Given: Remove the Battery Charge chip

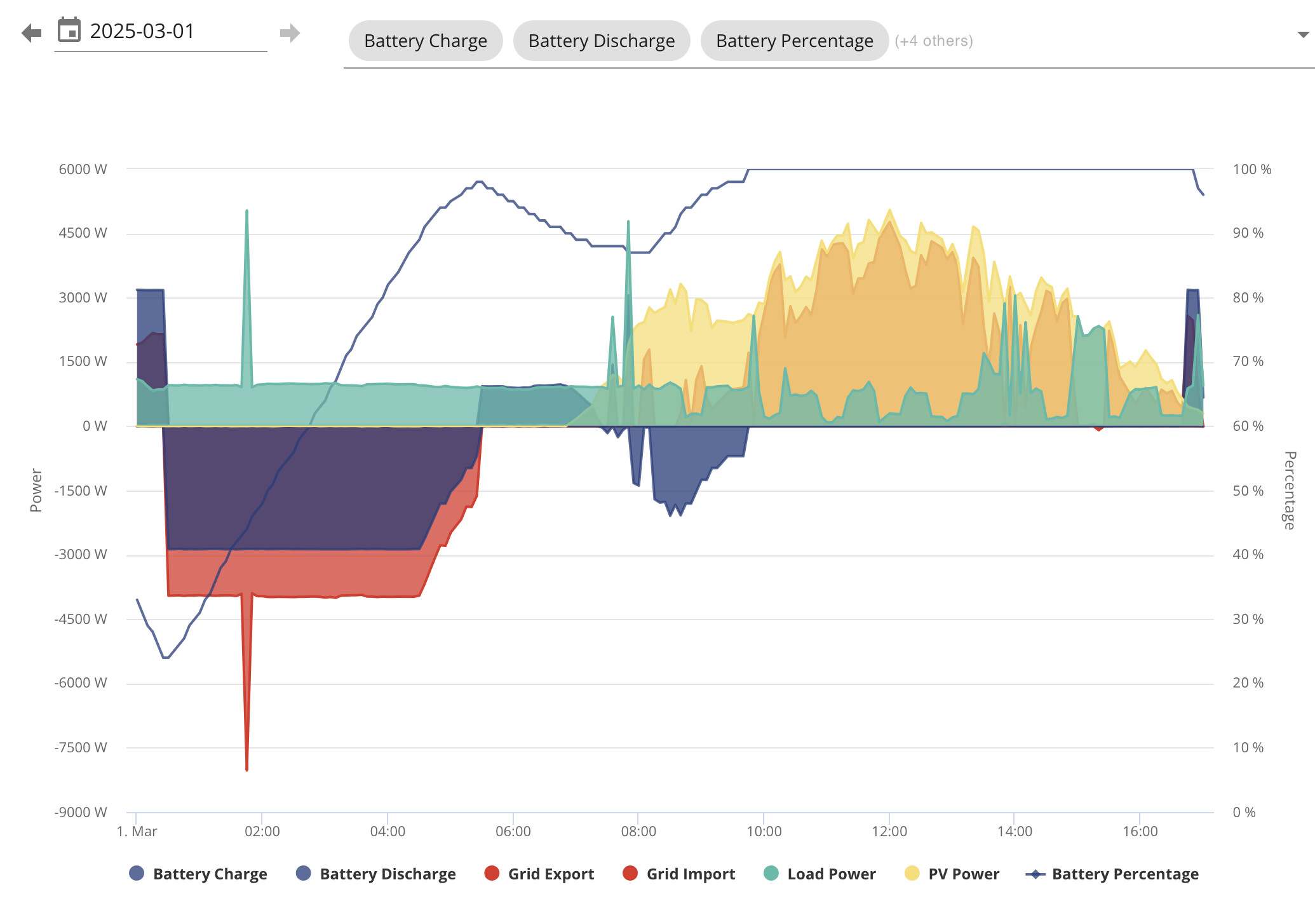Looking at the screenshot, I should tap(426, 41).
